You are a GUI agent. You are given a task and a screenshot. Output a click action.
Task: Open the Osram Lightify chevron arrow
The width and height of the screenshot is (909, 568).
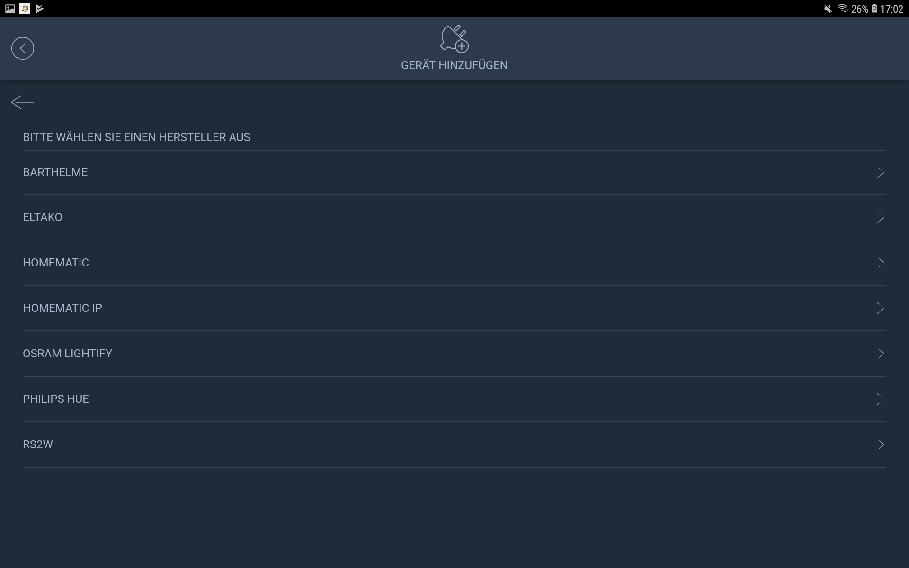point(880,354)
